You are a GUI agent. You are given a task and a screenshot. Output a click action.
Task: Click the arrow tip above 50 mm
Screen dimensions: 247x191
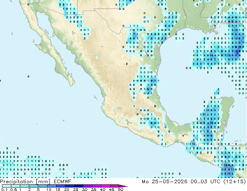point(123,186)
